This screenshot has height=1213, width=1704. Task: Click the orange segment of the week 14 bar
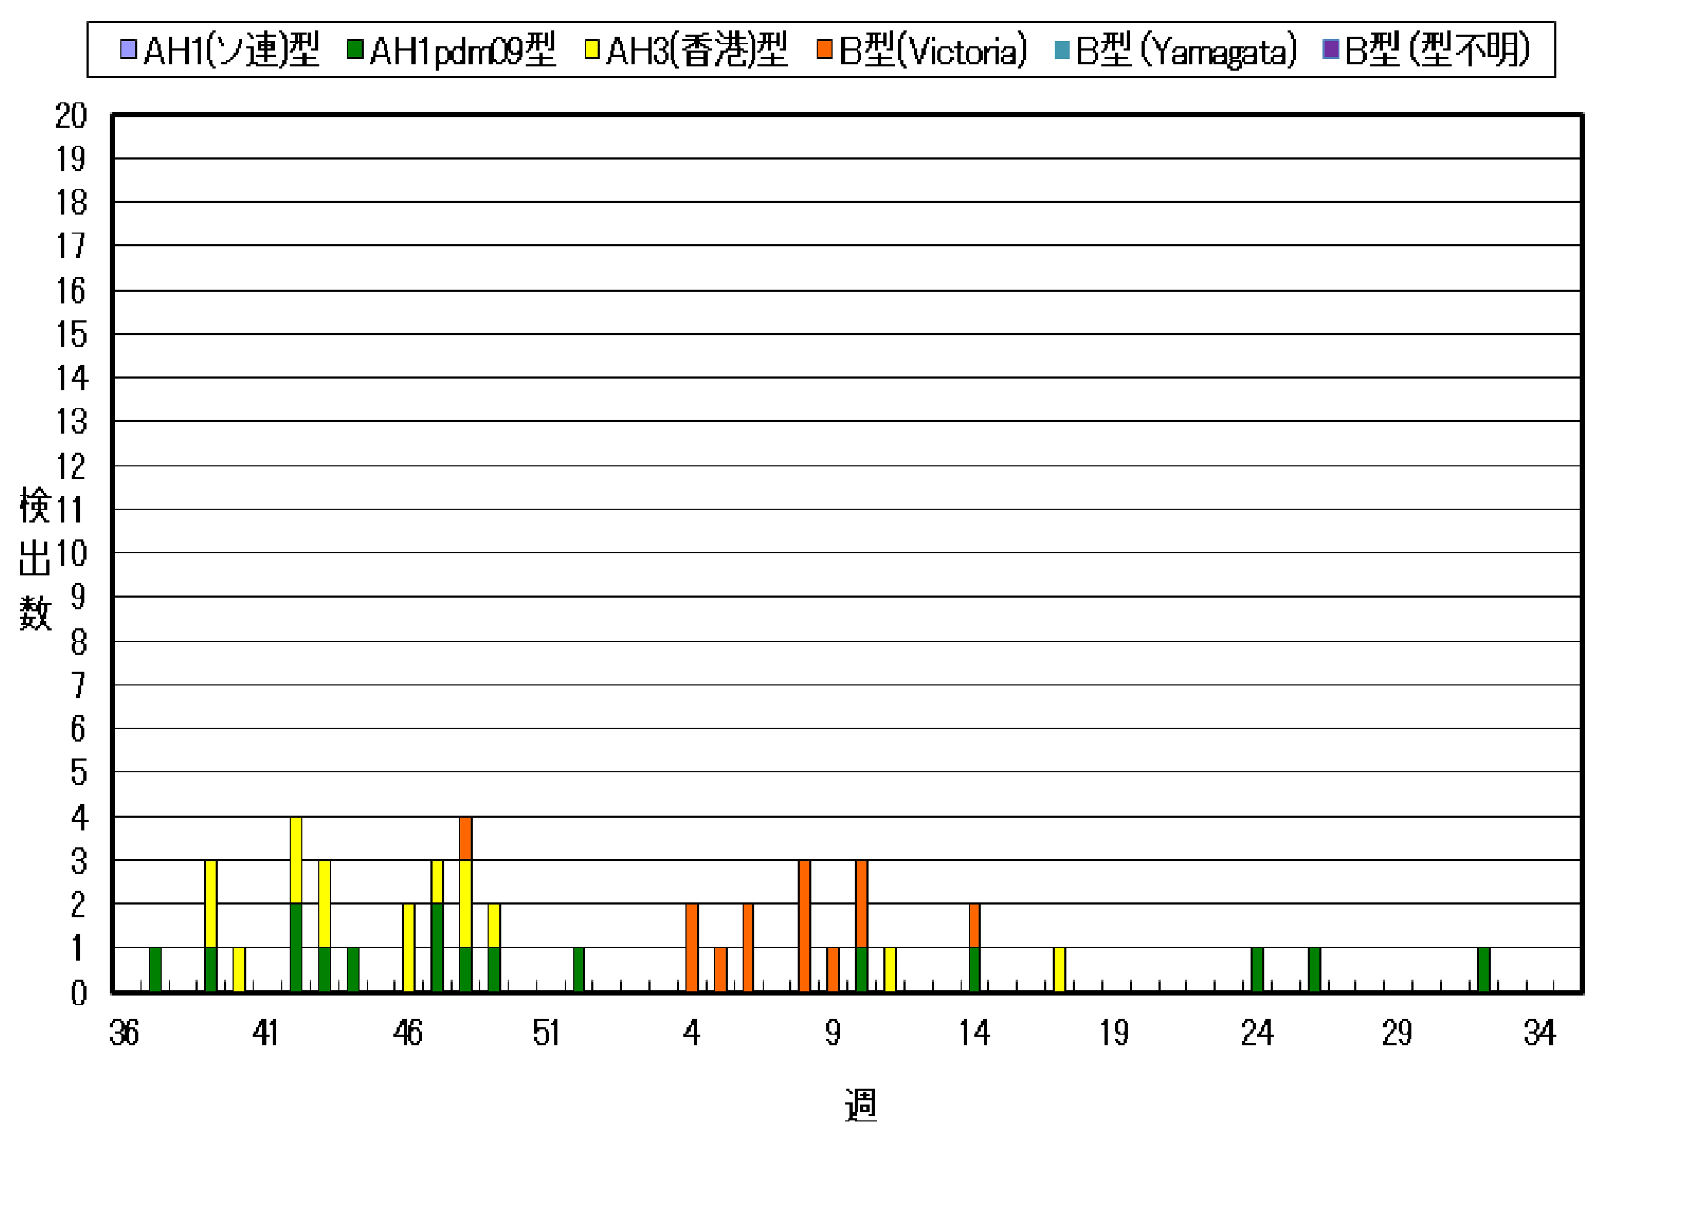click(974, 925)
